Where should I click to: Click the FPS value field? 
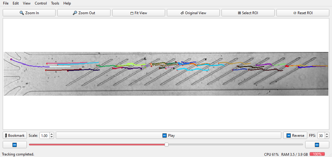coord(321,136)
